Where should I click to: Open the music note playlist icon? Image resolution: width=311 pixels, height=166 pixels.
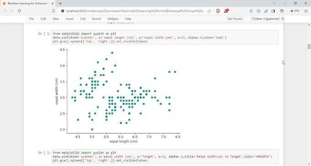pos(266,11)
